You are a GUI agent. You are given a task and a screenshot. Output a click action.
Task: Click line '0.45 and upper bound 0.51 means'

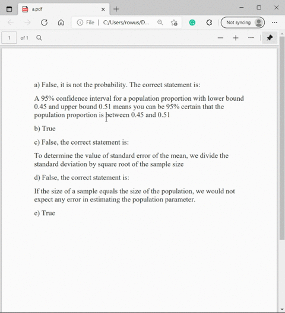coord(129,107)
